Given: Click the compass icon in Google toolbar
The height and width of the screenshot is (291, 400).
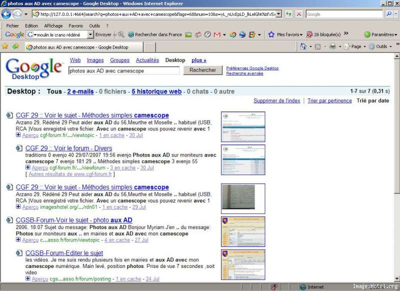Looking at the screenshot, I should coord(207,34).
